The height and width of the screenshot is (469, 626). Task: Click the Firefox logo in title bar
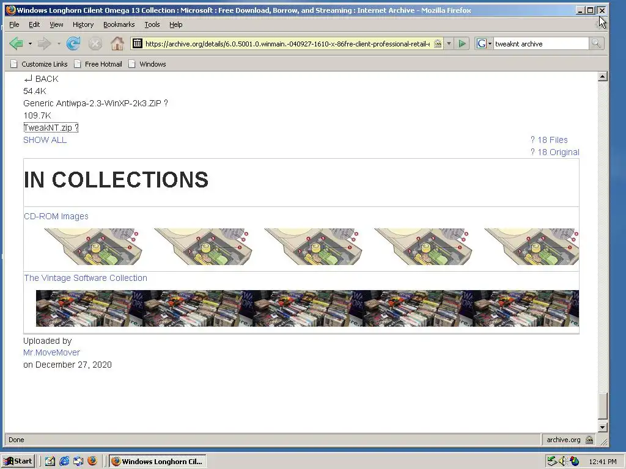(x=11, y=10)
